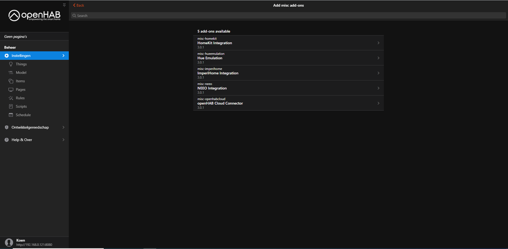
Task: Open Ontwikkelgereedschap menu item
Action: (x=34, y=127)
